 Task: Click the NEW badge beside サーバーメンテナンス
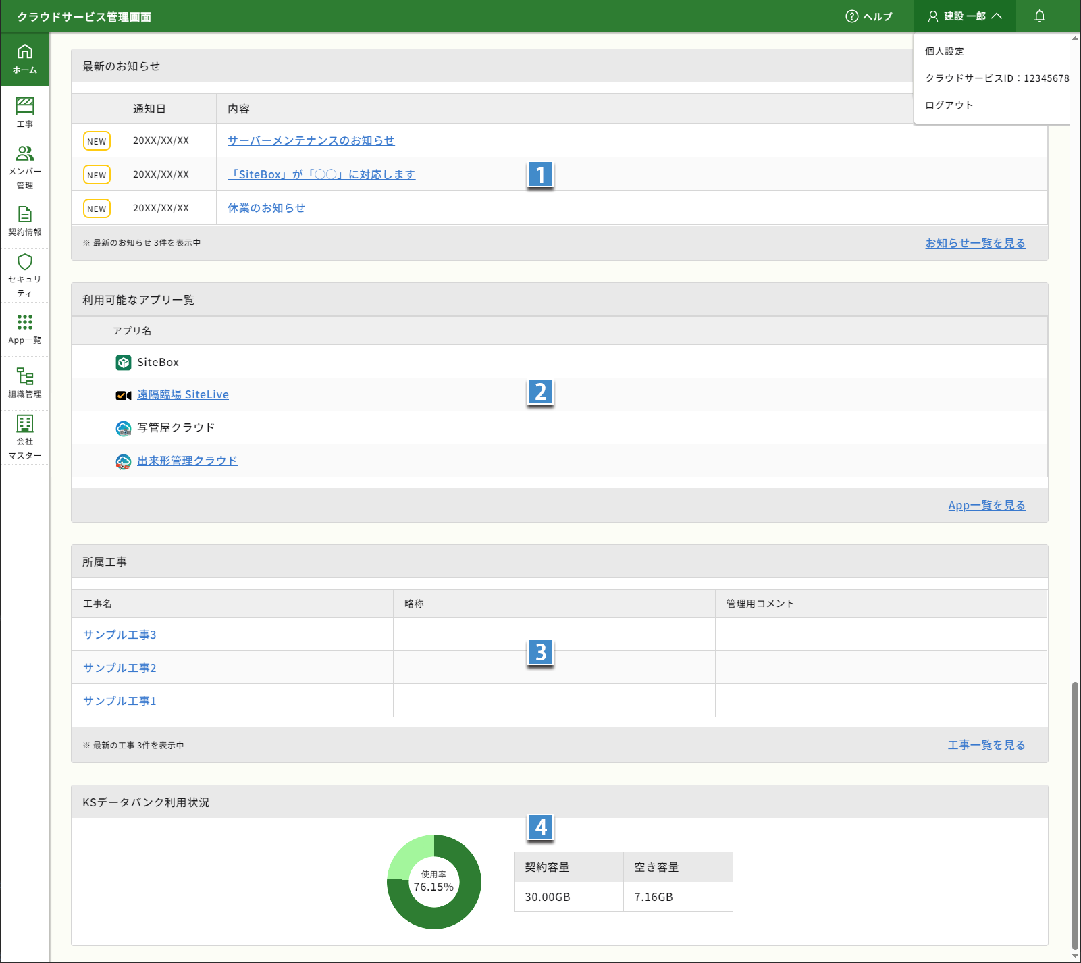pos(97,141)
